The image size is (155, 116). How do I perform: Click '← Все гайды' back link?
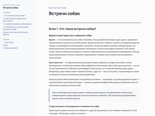pyautogui.click(x=8, y=42)
